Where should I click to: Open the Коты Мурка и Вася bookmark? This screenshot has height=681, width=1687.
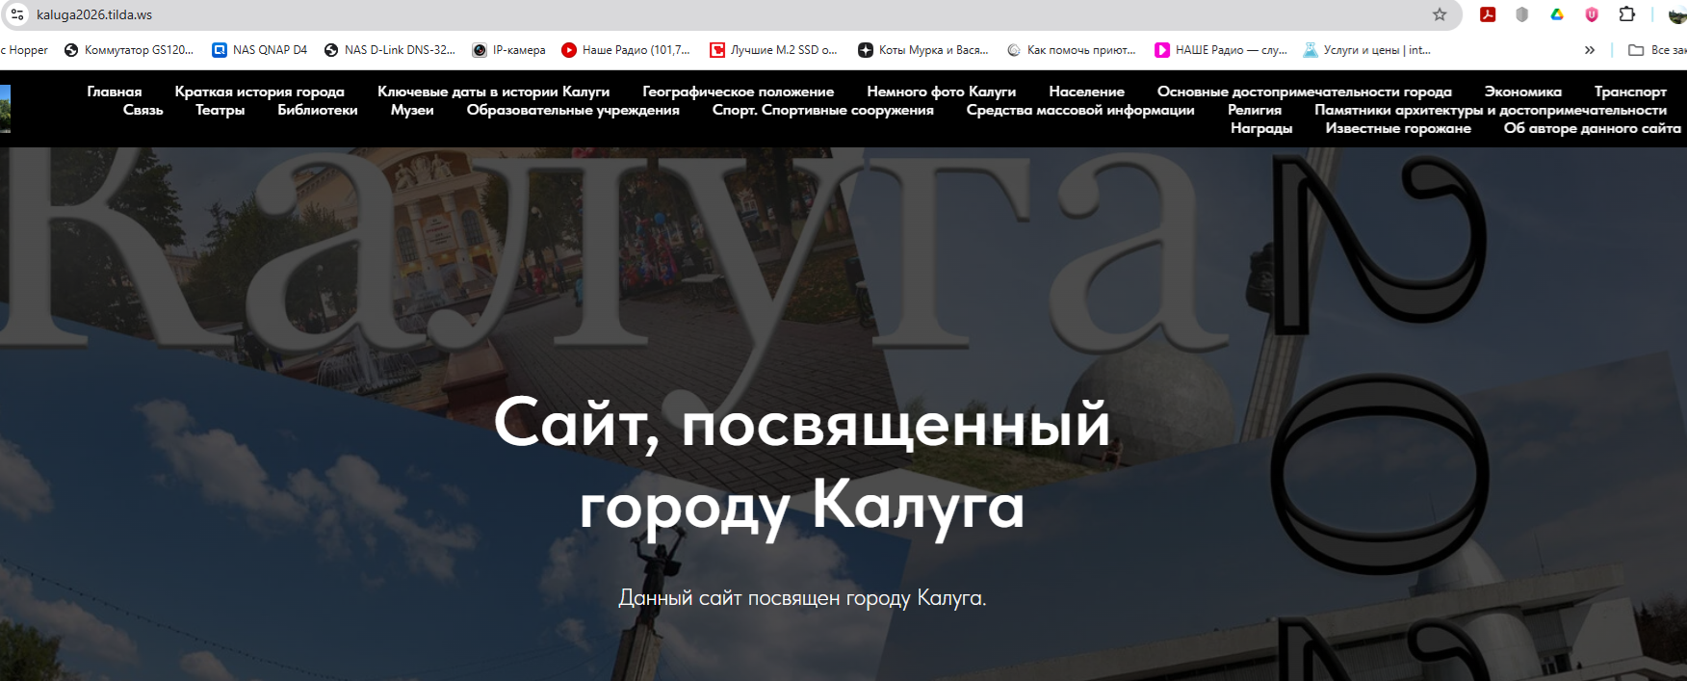[923, 50]
